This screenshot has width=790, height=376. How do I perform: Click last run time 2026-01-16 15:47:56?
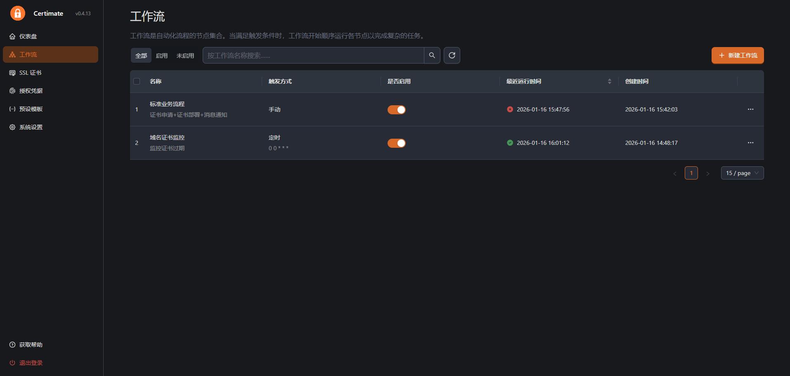[x=543, y=109]
